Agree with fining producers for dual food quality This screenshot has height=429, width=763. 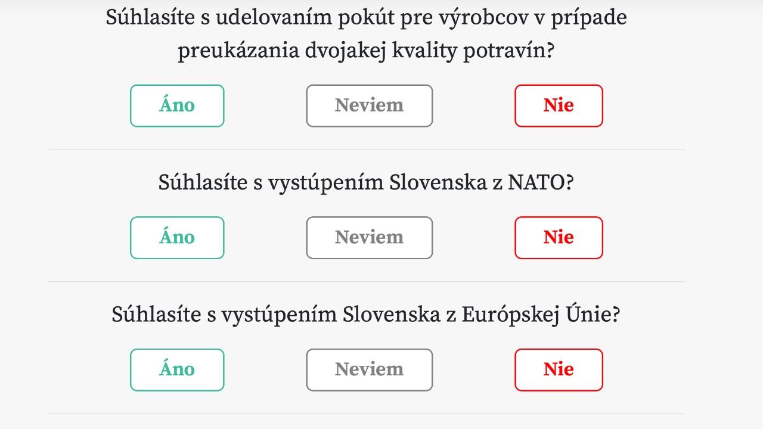(x=177, y=105)
